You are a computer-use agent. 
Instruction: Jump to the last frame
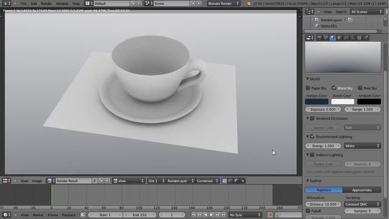pyautogui.click(x=224, y=215)
